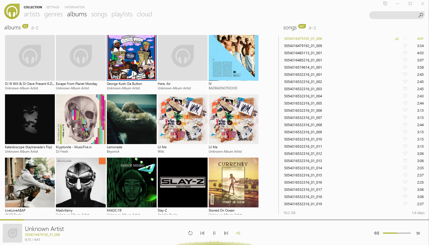429x245 pixels.
Task: Skip to the previous track
Action: coord(202,233)
